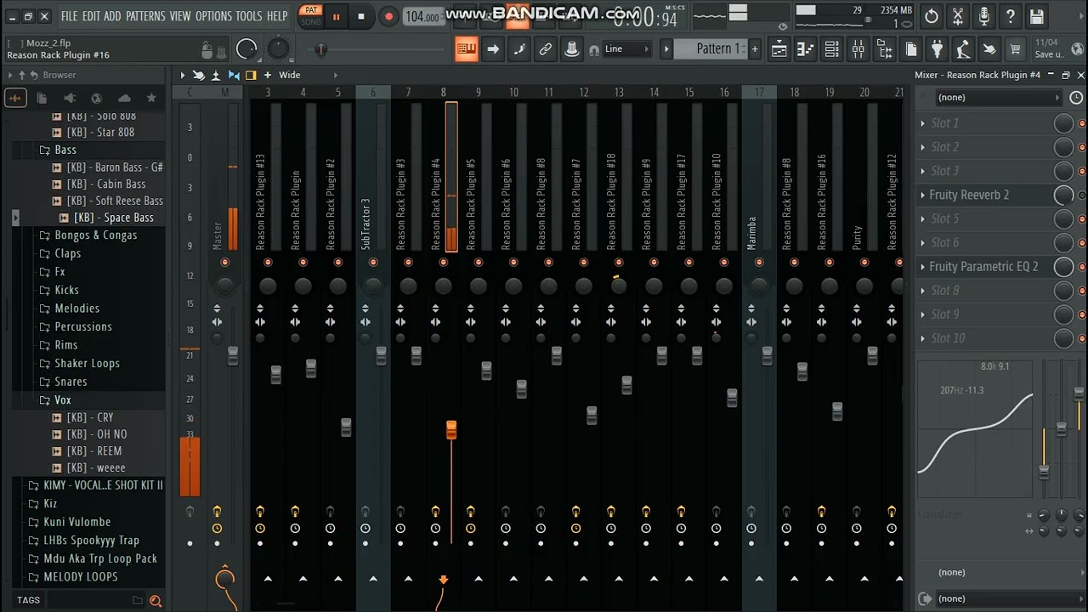Click the record button
Viewport: 1088px width, 612px height.
(388, 16)
